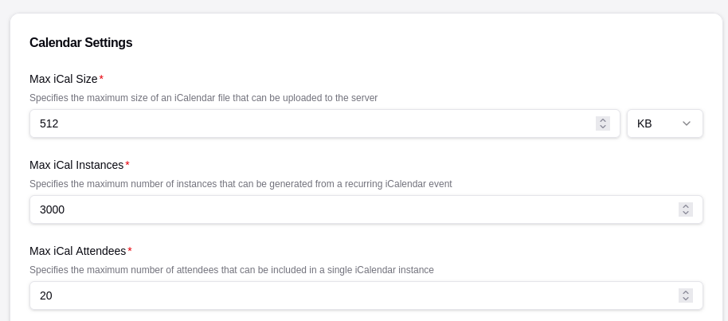Click the Max iCal Size label
This screenshot has width=728, height=321.
point(64,79)
